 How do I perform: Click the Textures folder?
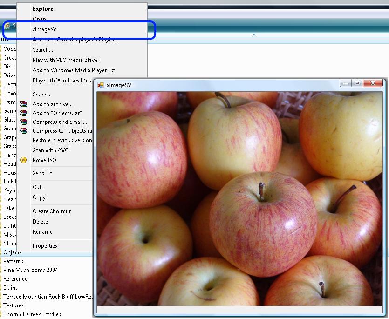14,305
